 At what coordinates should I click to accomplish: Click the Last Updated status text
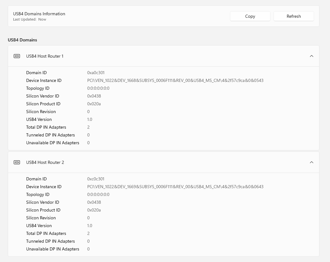coord(30,19)
